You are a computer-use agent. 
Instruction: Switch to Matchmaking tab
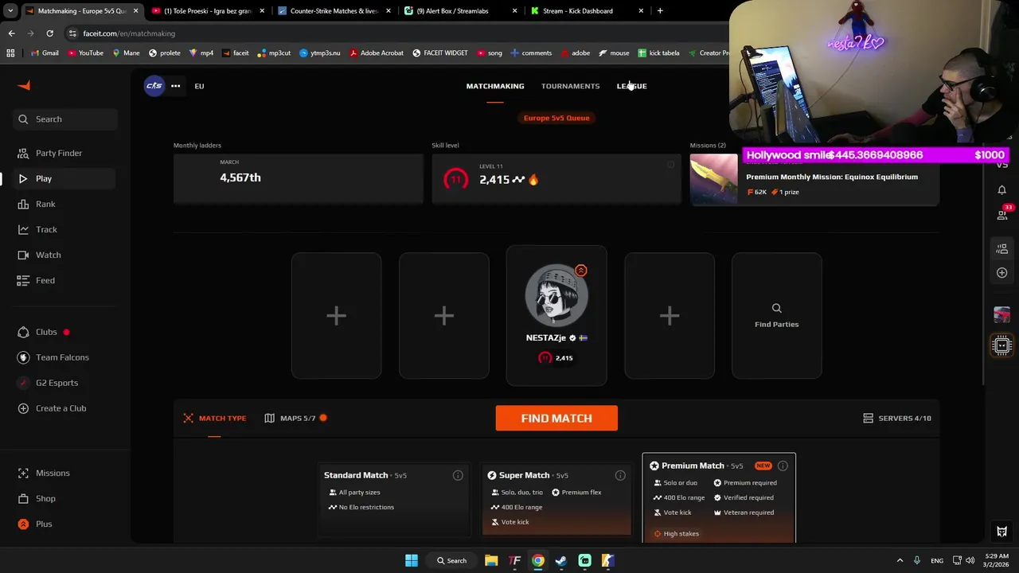pos(495,86)
